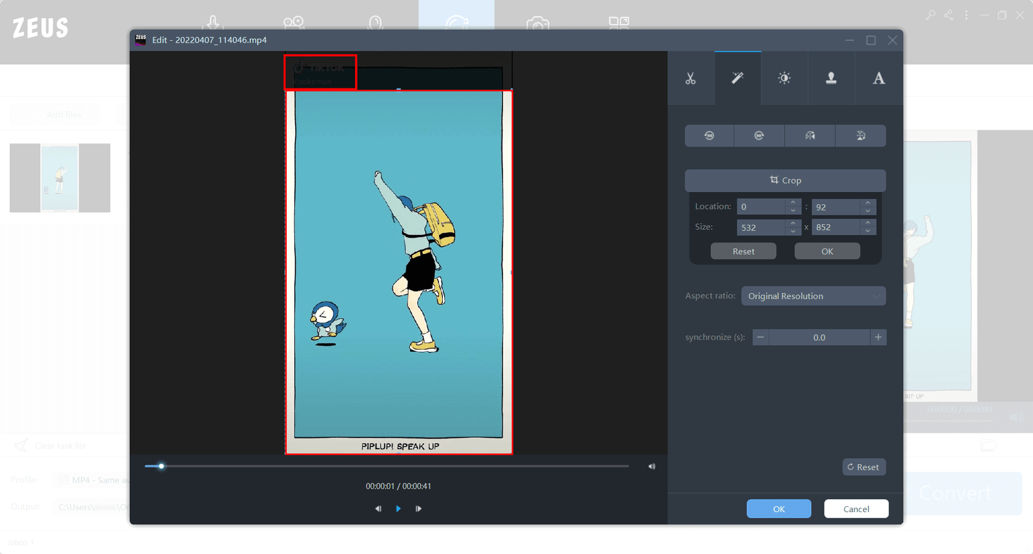The height and width of the screenshot is (554, 1033).
Task: Click the Location Y field showing 92
Action: [x=835, y=207]
